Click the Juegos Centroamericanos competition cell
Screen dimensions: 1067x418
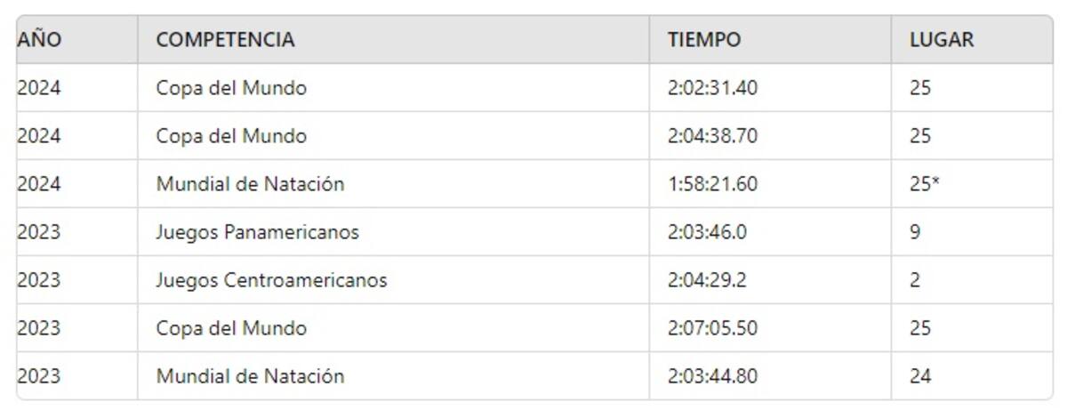[x=271, y=280]
